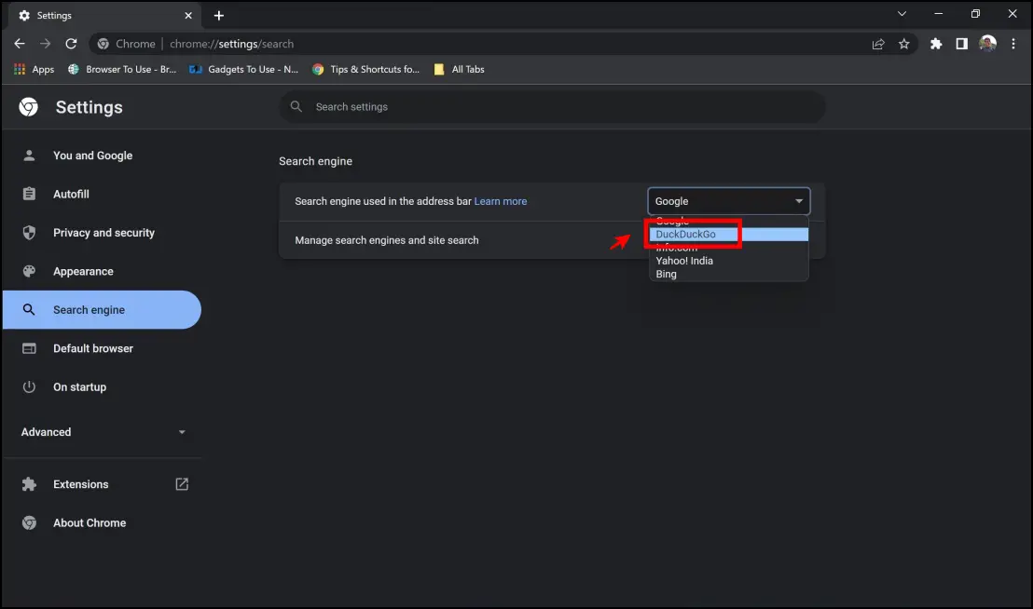Viewport: 1033px width, 609px height.
Task: Click the address bar URL chrome://settings/search
Action: point(232,44)
